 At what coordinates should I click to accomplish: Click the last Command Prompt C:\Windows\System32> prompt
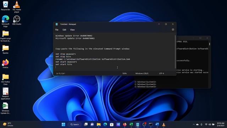(x=145, y=87)
